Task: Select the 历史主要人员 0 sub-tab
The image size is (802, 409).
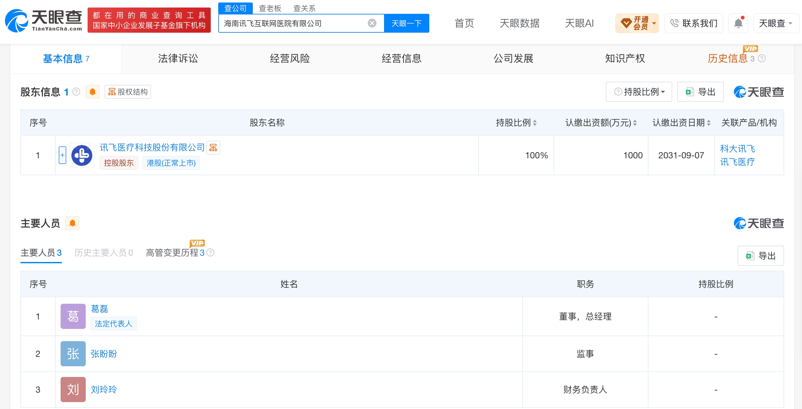Action: 104,253
